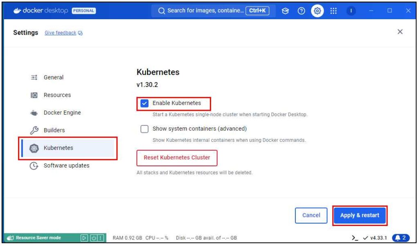
Task: Click the notifications bell badge
Action: (401, 238)
